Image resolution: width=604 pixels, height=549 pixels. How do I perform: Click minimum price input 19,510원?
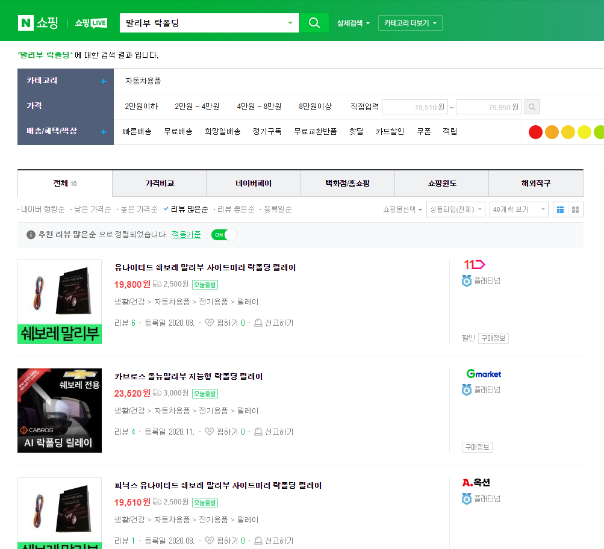coord(415,107)
